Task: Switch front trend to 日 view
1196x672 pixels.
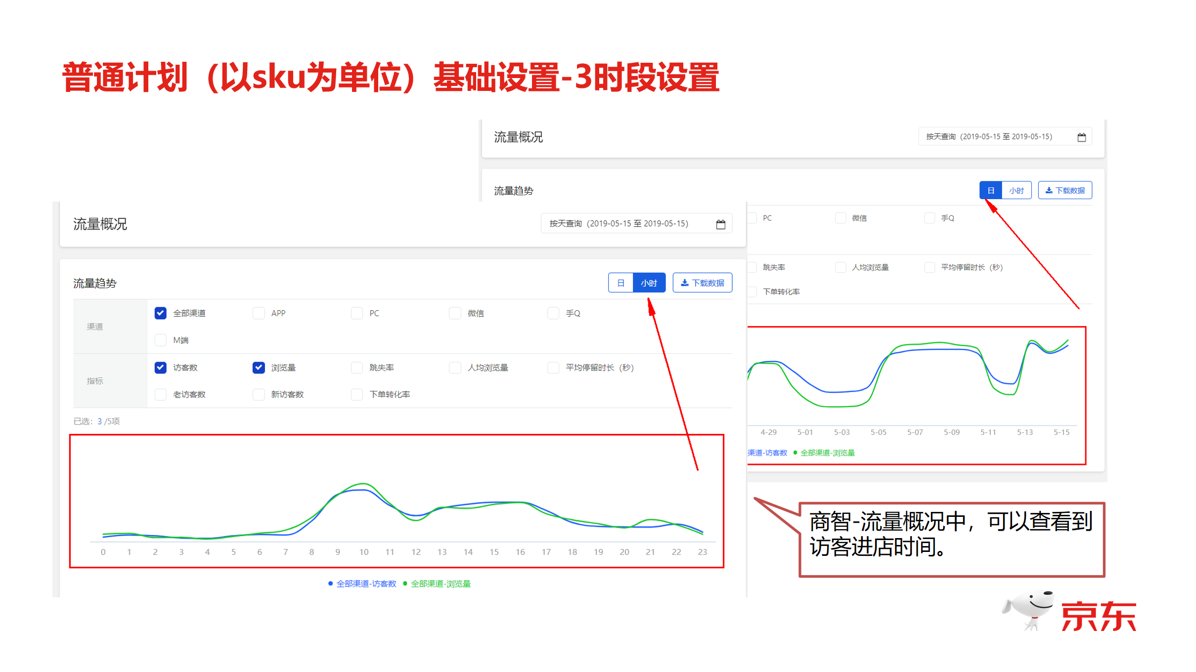Action: coord(620,283)
